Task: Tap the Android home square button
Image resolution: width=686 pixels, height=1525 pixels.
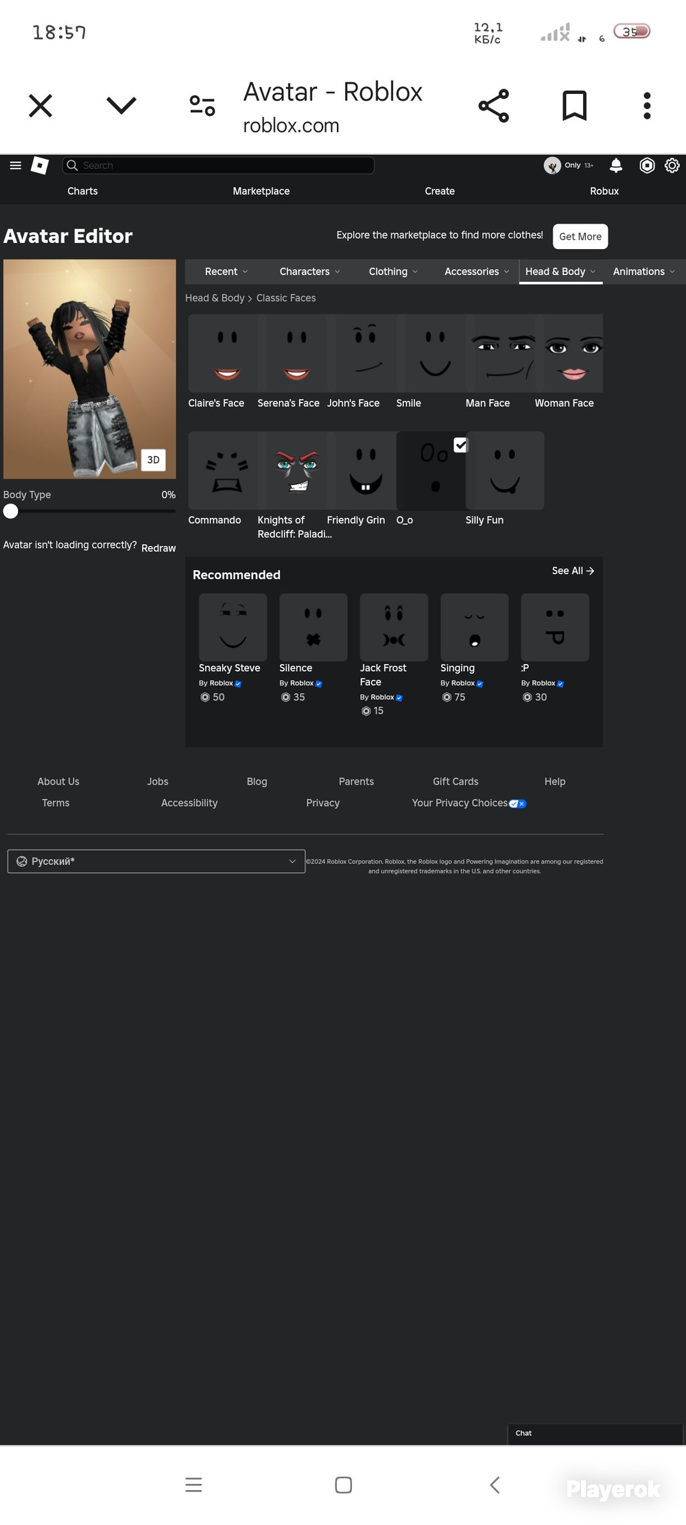Action: click(344, 1485)
